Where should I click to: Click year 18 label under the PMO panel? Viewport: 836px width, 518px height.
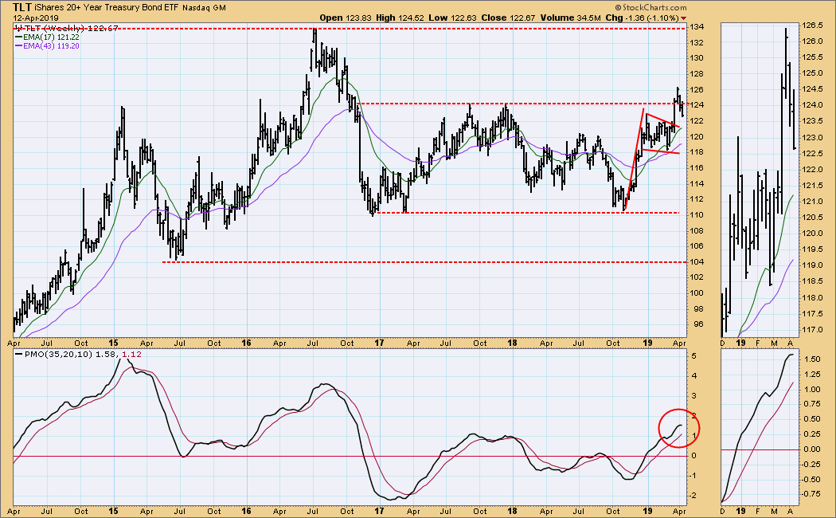(513, 511)
